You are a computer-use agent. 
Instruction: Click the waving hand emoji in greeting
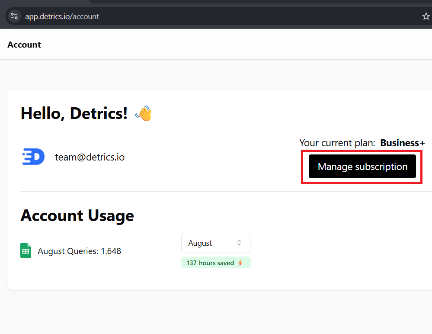(143, 113)
